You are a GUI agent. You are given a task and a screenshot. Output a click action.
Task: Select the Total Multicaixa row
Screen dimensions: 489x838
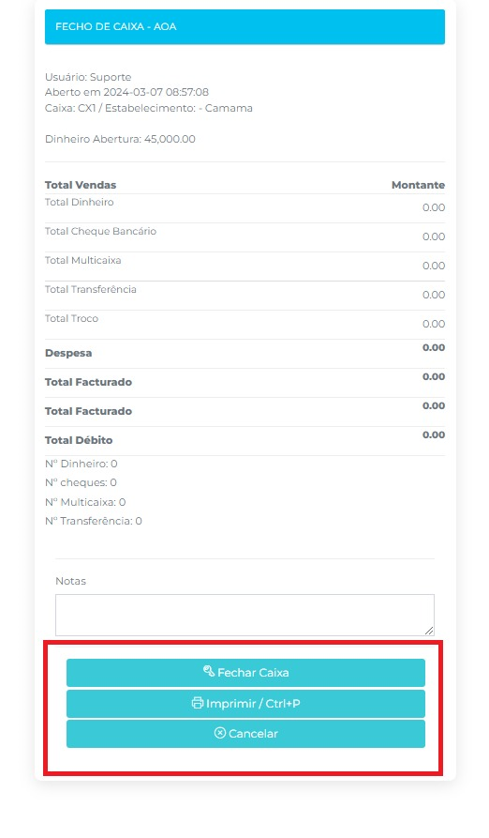coord(244,267)
